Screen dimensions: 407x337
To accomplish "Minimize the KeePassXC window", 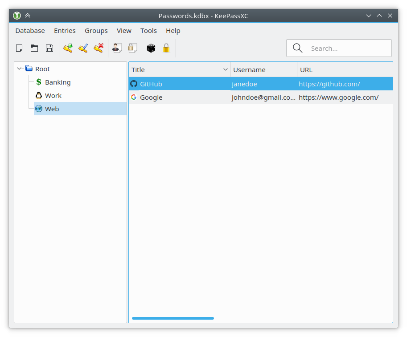I will (369, 16).
